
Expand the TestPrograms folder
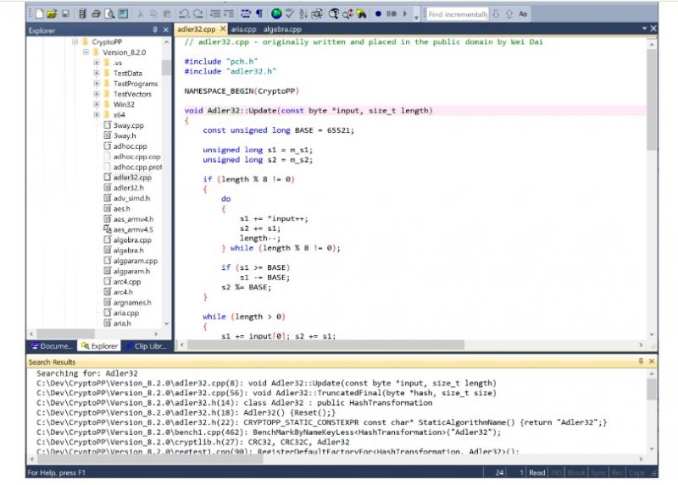(x=97, y=83)
